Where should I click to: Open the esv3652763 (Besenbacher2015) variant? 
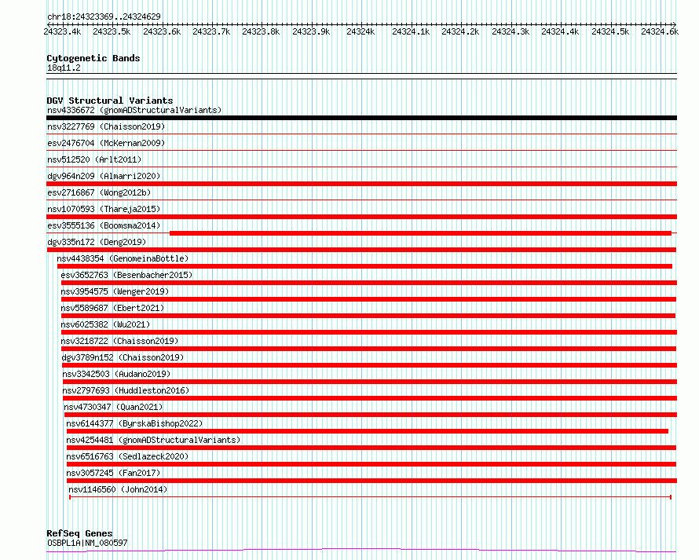pos(126,275)
